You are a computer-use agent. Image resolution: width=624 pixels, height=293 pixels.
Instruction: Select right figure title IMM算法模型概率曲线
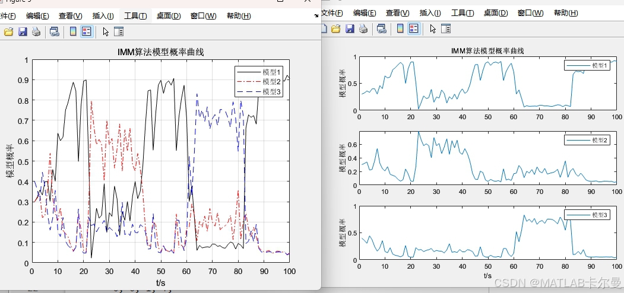[x=487, y=50]
